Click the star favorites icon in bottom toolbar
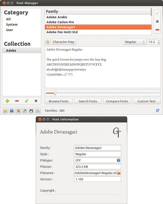The image size is (163, 204). 5,111
